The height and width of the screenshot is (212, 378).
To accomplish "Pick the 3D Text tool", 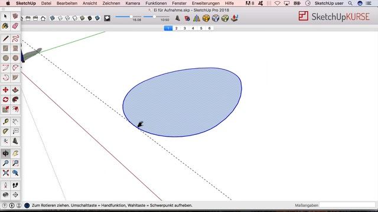I will tap(15, 141).
